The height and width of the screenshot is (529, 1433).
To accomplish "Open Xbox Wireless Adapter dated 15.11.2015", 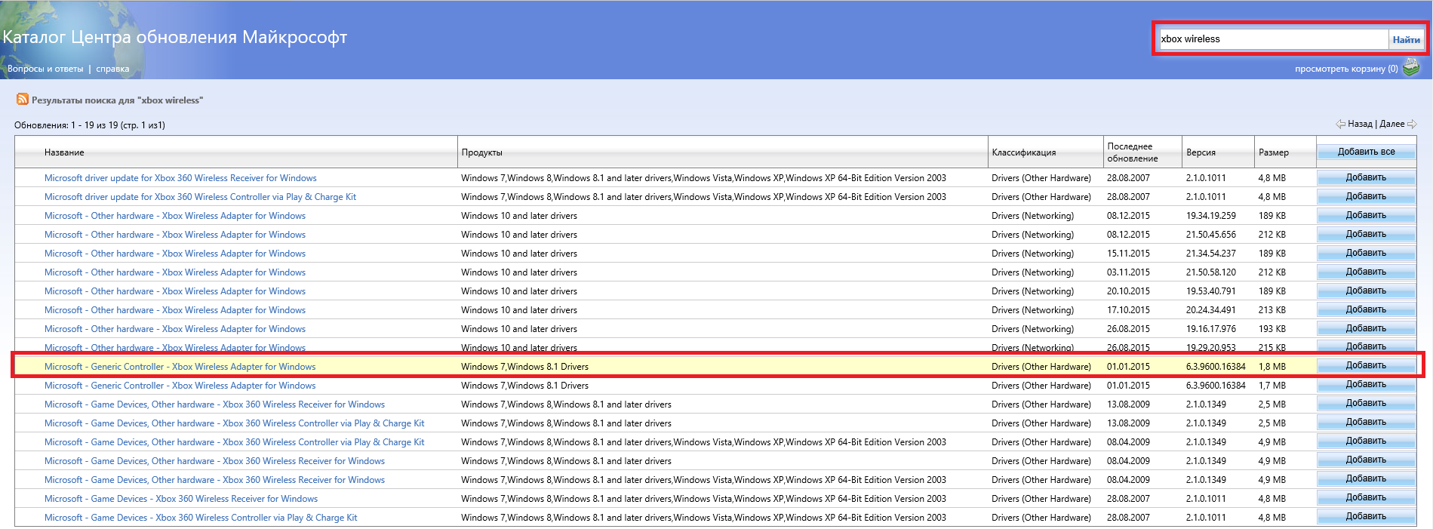I will click(175, 254).
